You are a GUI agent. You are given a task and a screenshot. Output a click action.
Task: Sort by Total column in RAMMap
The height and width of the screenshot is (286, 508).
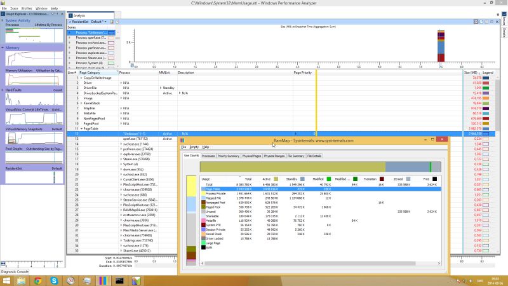coord(248,179)
